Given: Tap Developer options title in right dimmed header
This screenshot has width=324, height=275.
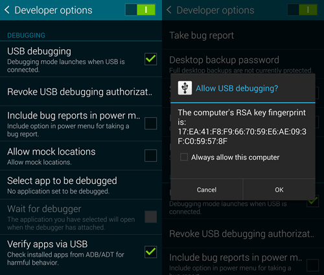Looking at the screenshot, I should tap(215, 10).
